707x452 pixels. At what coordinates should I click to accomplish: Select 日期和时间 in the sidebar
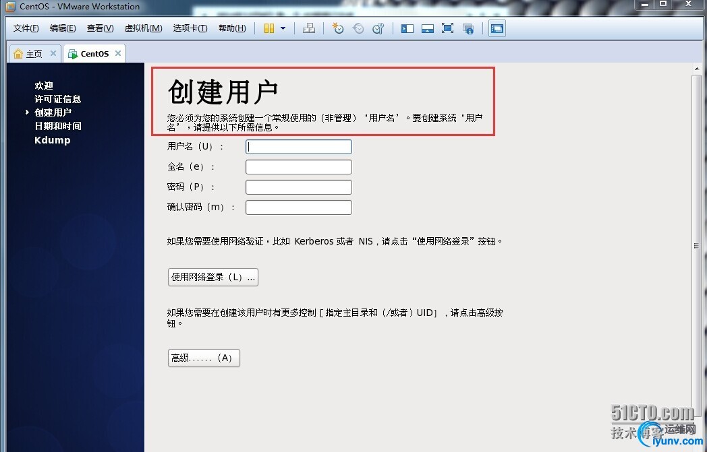click(58, 126)
